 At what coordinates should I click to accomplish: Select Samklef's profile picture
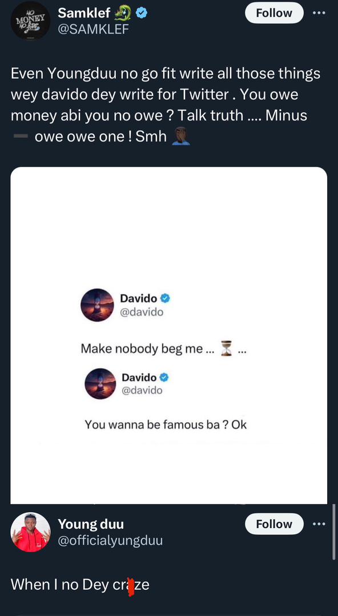click(30, 22)
